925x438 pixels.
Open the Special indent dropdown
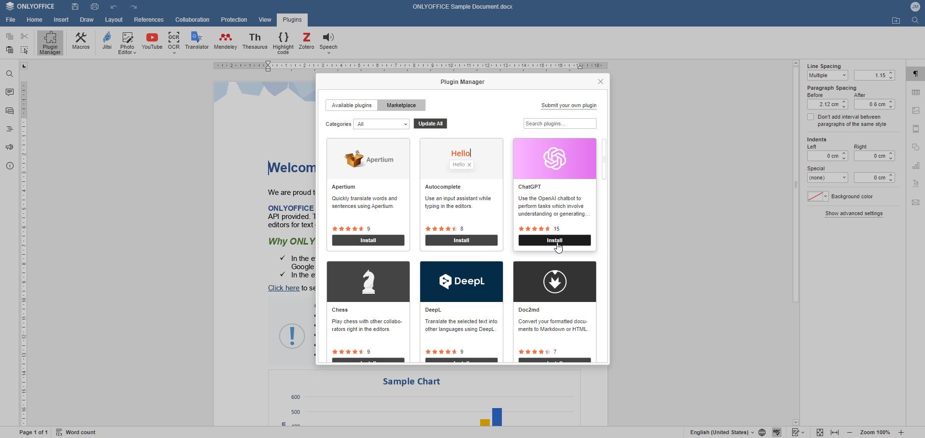(827, 178)
